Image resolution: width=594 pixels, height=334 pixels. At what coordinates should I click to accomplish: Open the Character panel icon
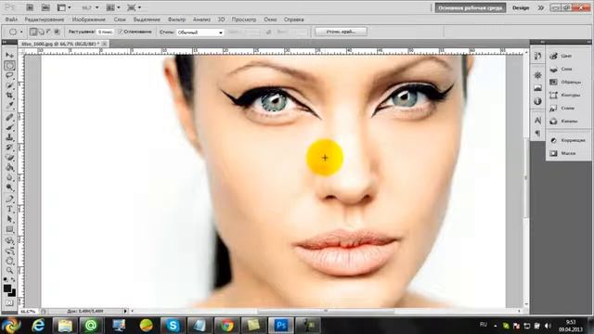tap(537, 121)
